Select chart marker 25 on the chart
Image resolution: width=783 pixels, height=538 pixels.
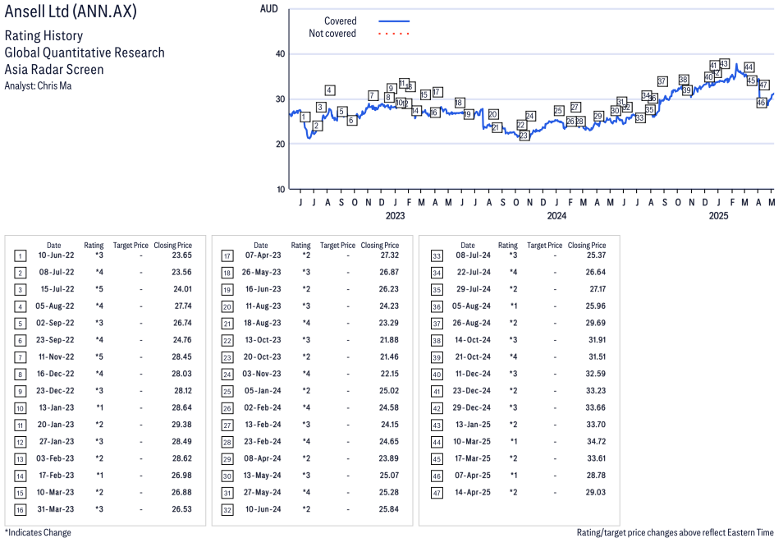pos(558,110)
